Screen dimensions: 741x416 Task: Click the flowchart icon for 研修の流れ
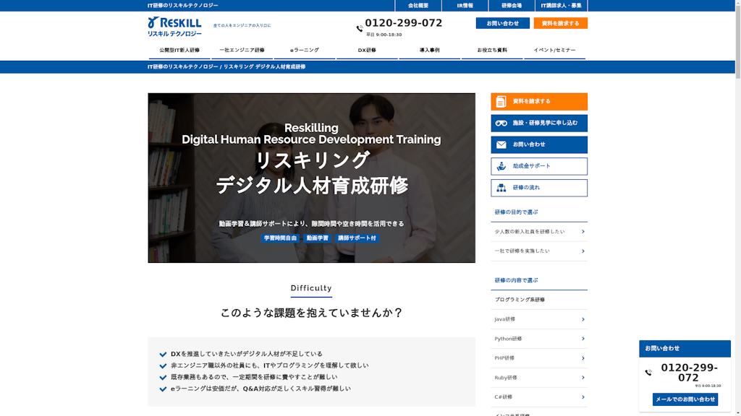click(x=501, y=188)
